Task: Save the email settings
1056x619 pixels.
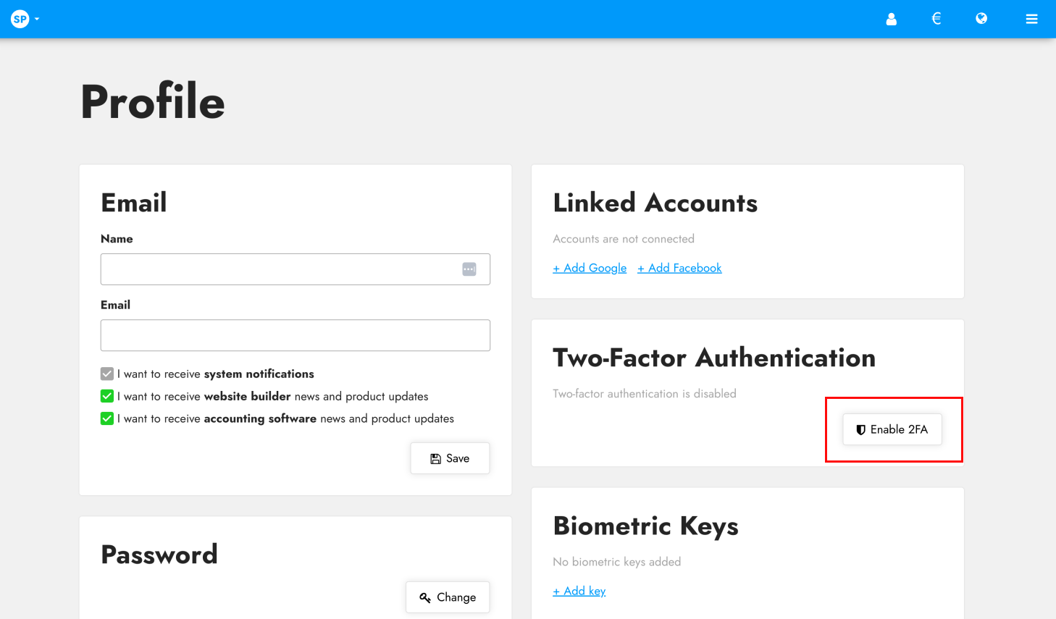Action: coord(450,458)
